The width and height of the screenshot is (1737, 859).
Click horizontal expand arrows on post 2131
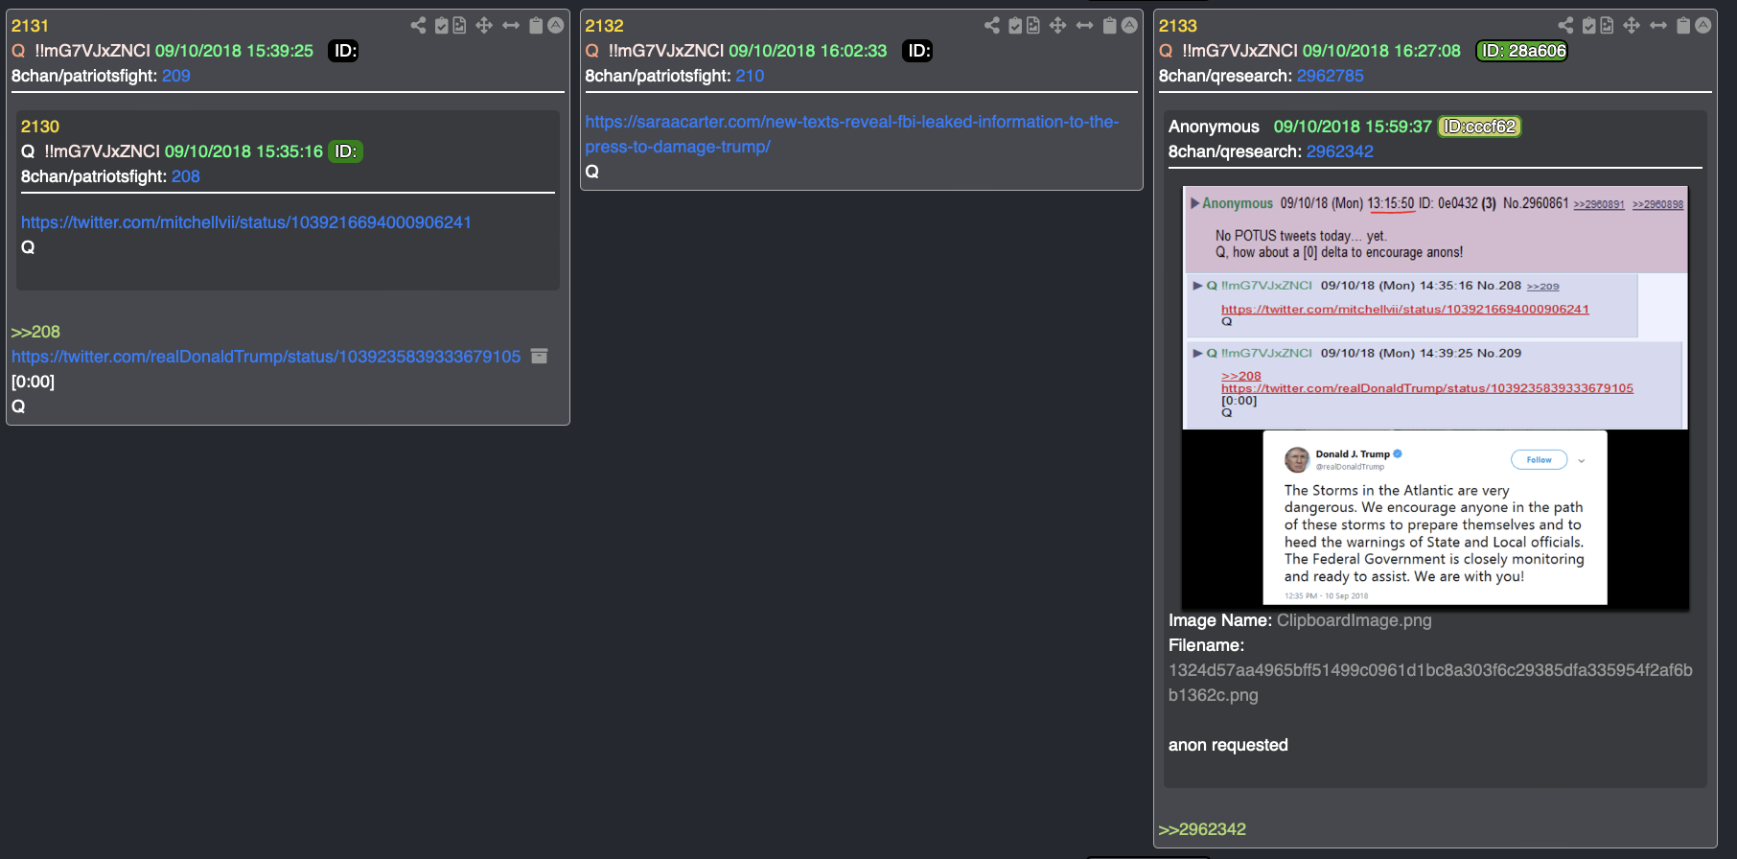point(511,26)
